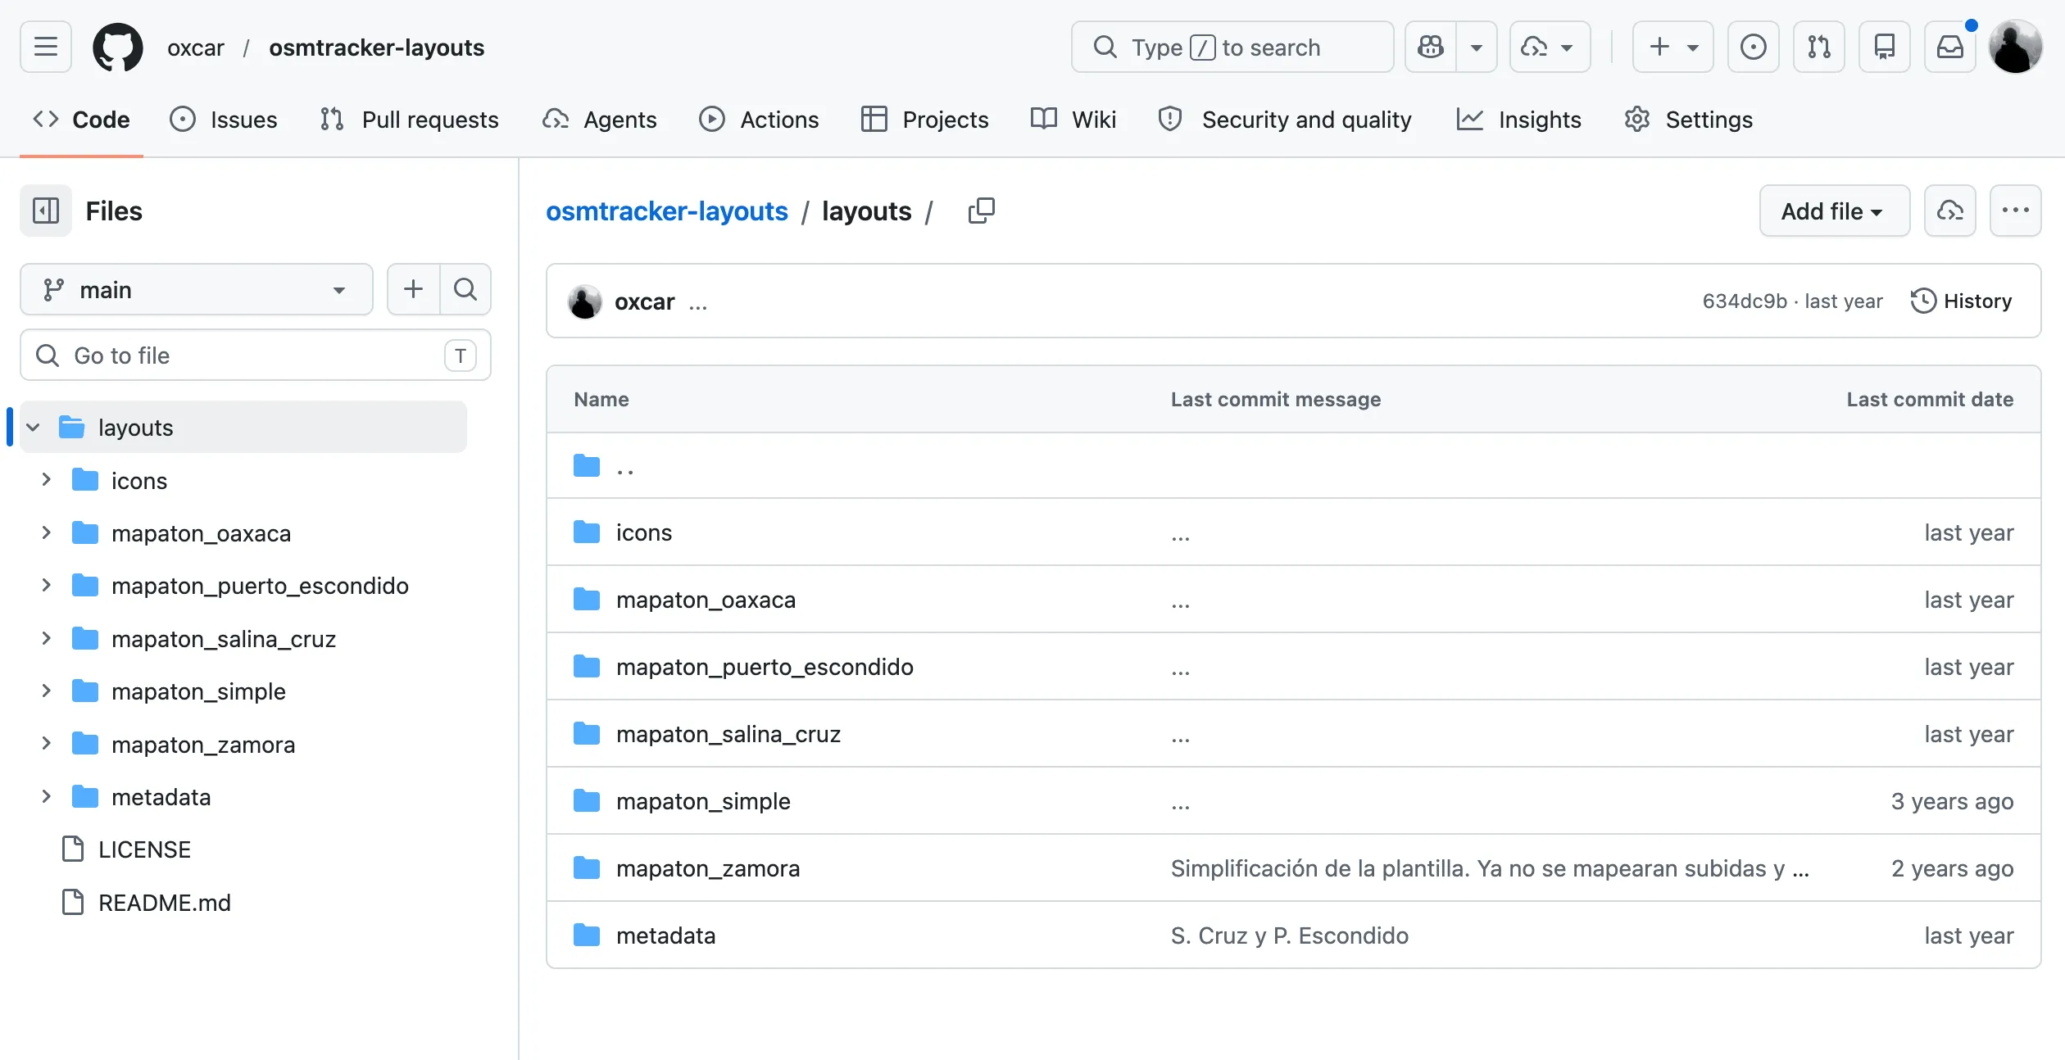Open S. Cruz y P. Escondido commit
2065x1060 pixels.
[x=1290, y=935]
